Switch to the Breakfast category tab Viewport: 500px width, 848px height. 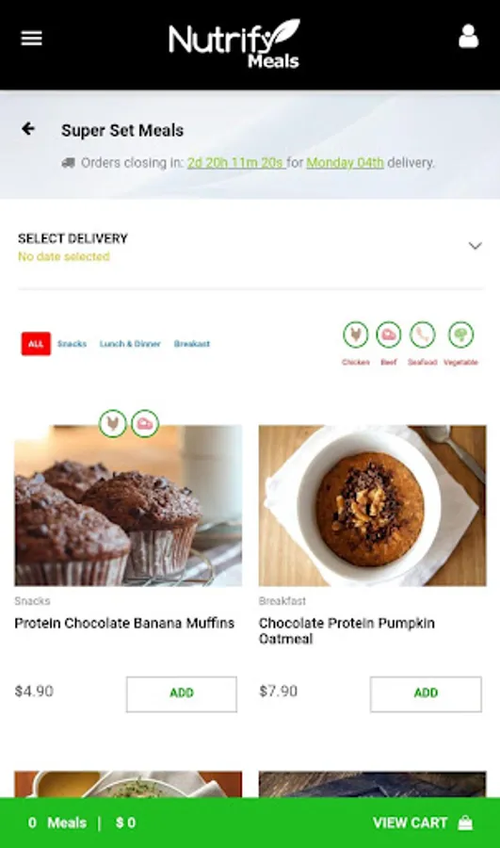coord(192,344)
